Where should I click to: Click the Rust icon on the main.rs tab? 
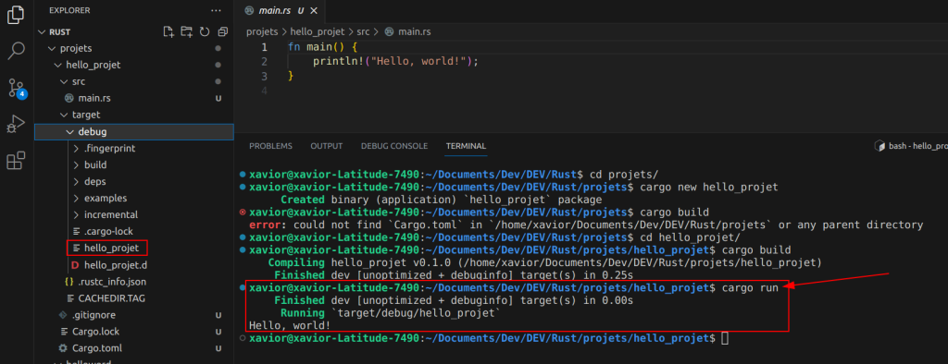[248, 10]
